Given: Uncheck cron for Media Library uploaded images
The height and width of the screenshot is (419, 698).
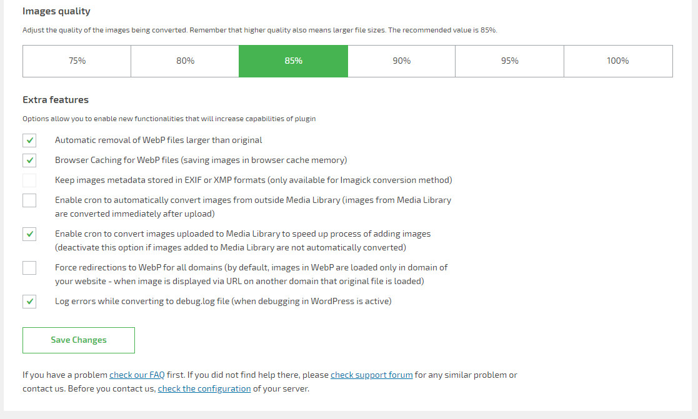Looking at the screenshot, I should pos(29,234).
